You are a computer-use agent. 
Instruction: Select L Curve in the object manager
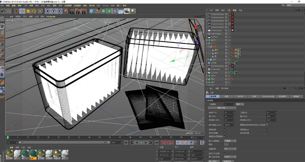pyautogui.click(x=214, y=72)
